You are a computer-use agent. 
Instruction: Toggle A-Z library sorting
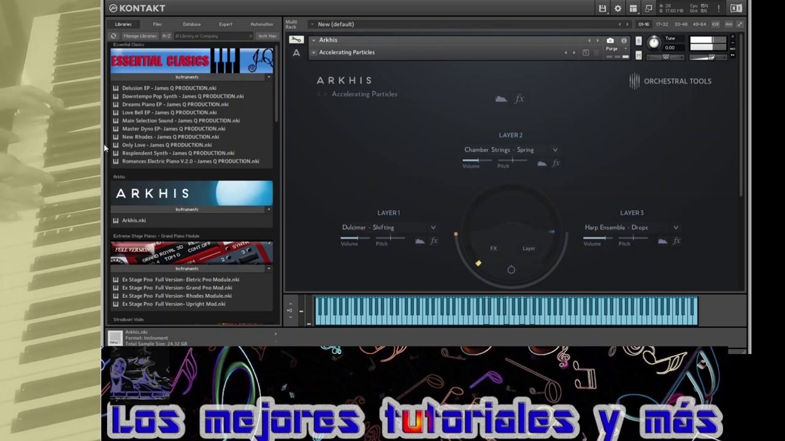[x=166, y=36]
